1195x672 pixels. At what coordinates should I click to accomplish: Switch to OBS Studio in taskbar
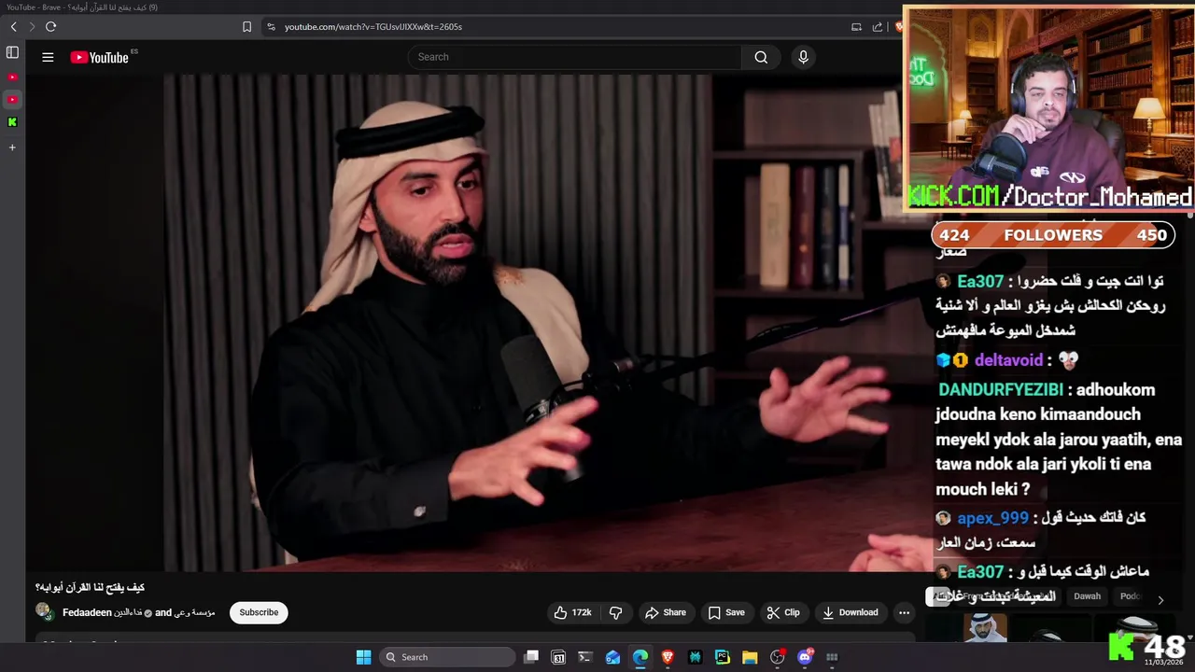(x=777, y=657)
